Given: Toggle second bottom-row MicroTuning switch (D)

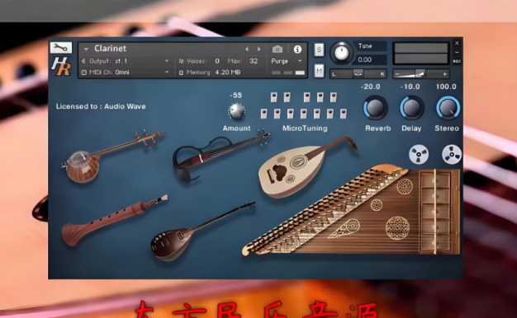Looking at the screenshot, I should (277, 114).
